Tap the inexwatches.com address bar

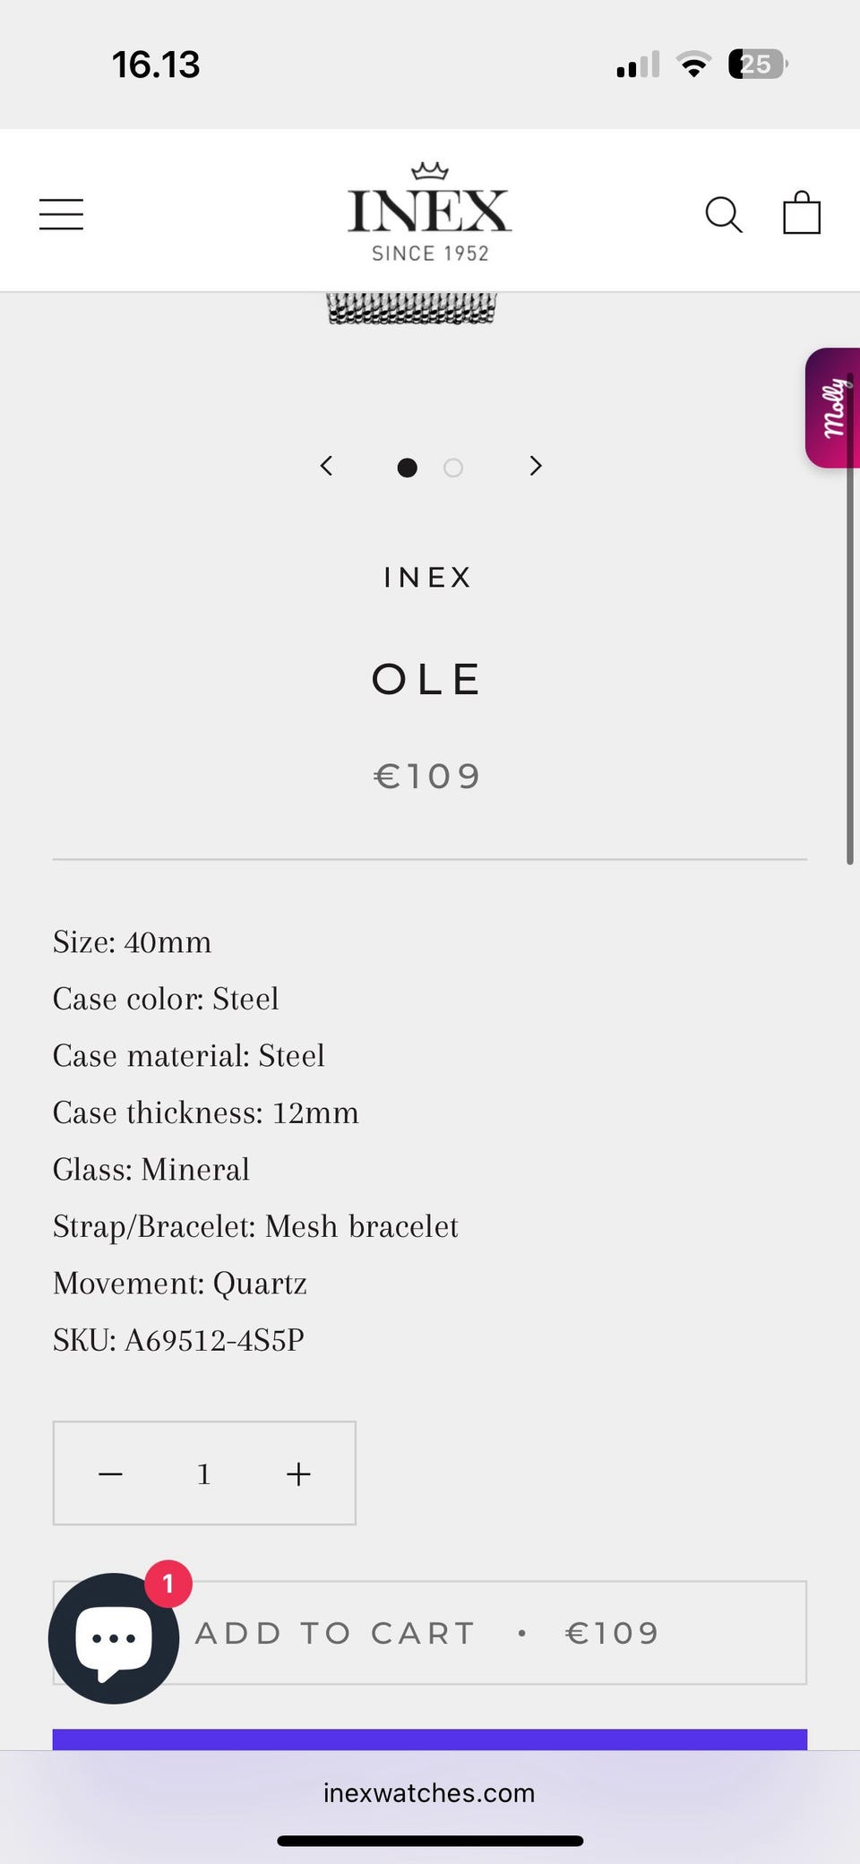pos(429,1792)
